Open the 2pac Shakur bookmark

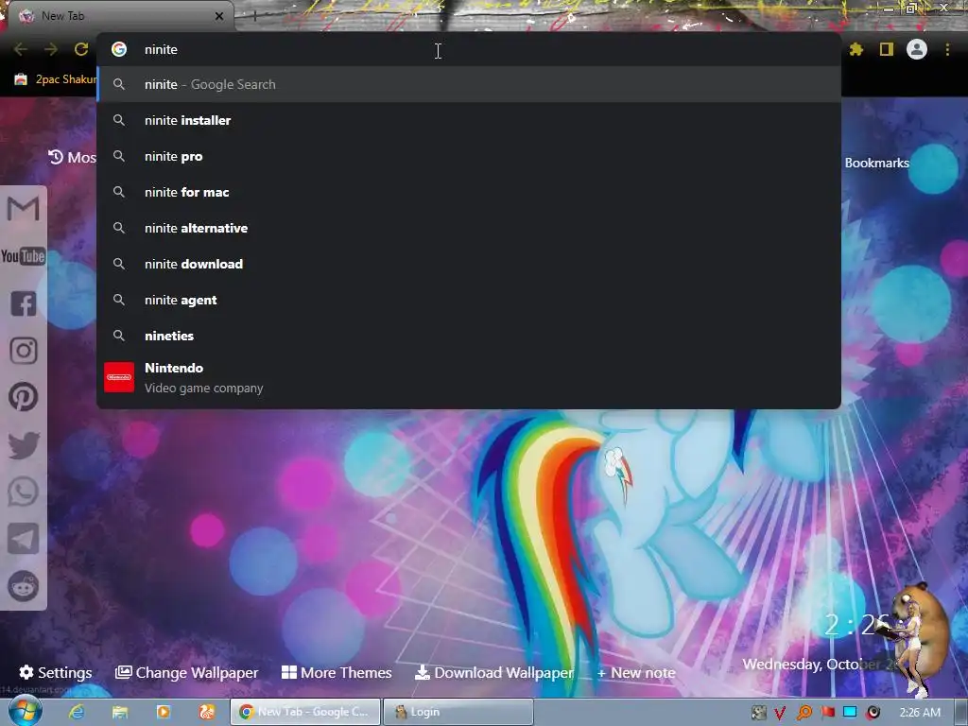pos(56,79)
